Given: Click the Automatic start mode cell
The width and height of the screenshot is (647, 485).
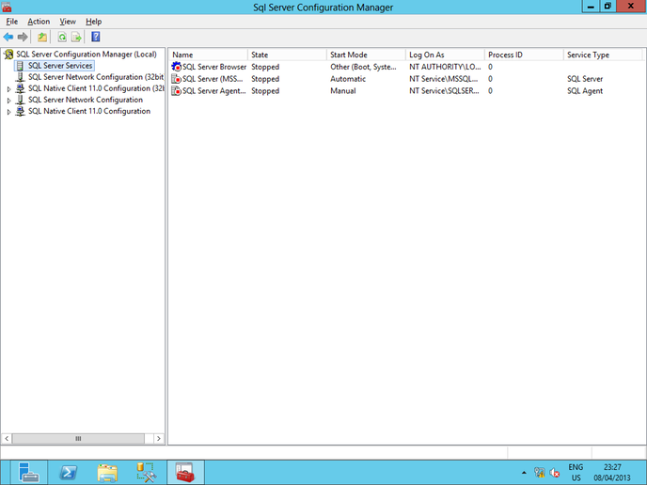Looking at the screenshot, I should pyautogui.click(x=348, y=79).
